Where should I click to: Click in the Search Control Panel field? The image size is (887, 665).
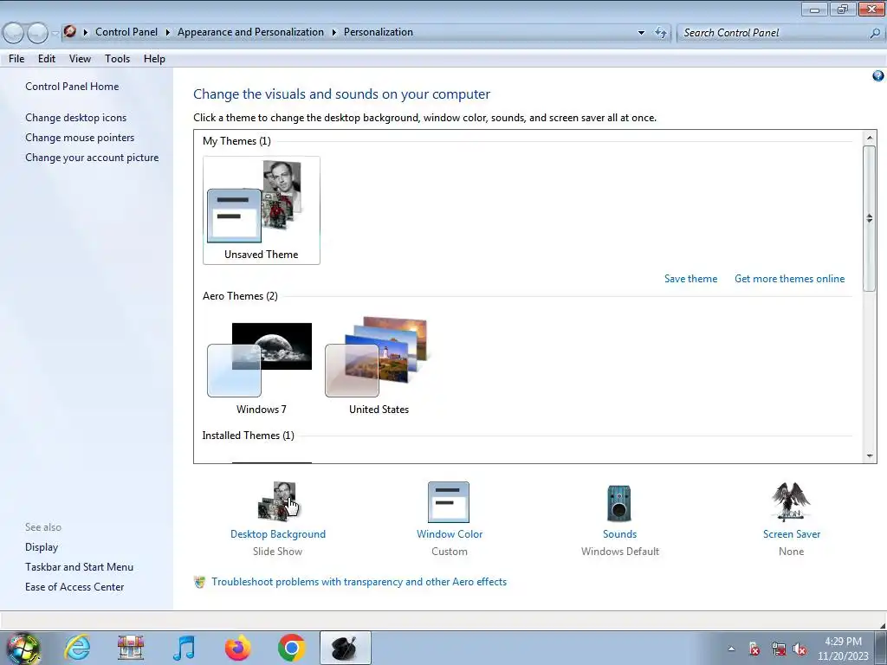(x=773, y=33)
